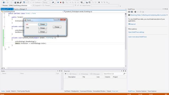Click the Change button beside Color label

[43, 28]
